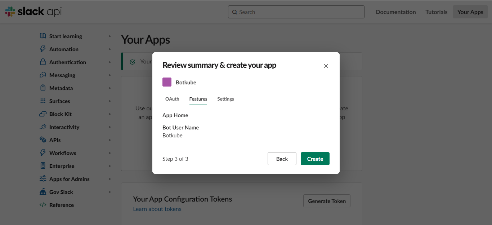Click the Interactivity plug icon
This screenshot has width=492, height=225.
pos(43,127)
